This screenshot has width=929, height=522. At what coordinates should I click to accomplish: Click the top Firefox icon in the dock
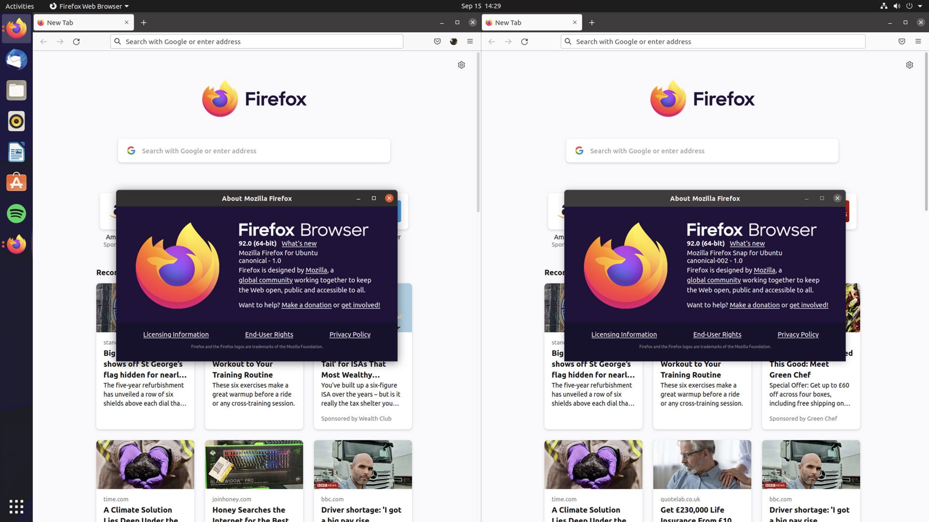coord(16,29)
